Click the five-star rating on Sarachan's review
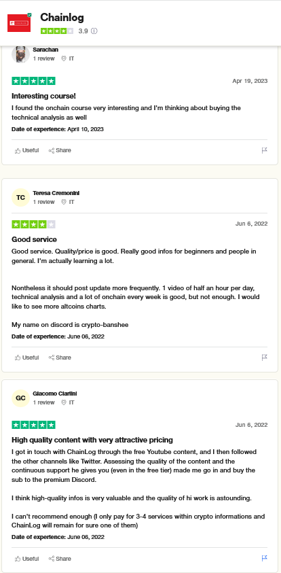 [x=33, y=81]
